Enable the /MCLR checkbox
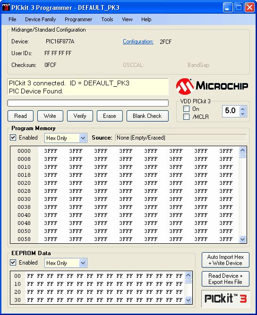The width and height of the screenshot is (257, 315). point(186,117)
